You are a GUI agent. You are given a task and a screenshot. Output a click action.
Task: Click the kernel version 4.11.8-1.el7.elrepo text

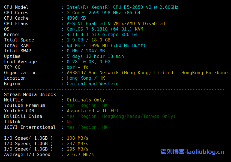pyautogui.click(x=102, y=35)
